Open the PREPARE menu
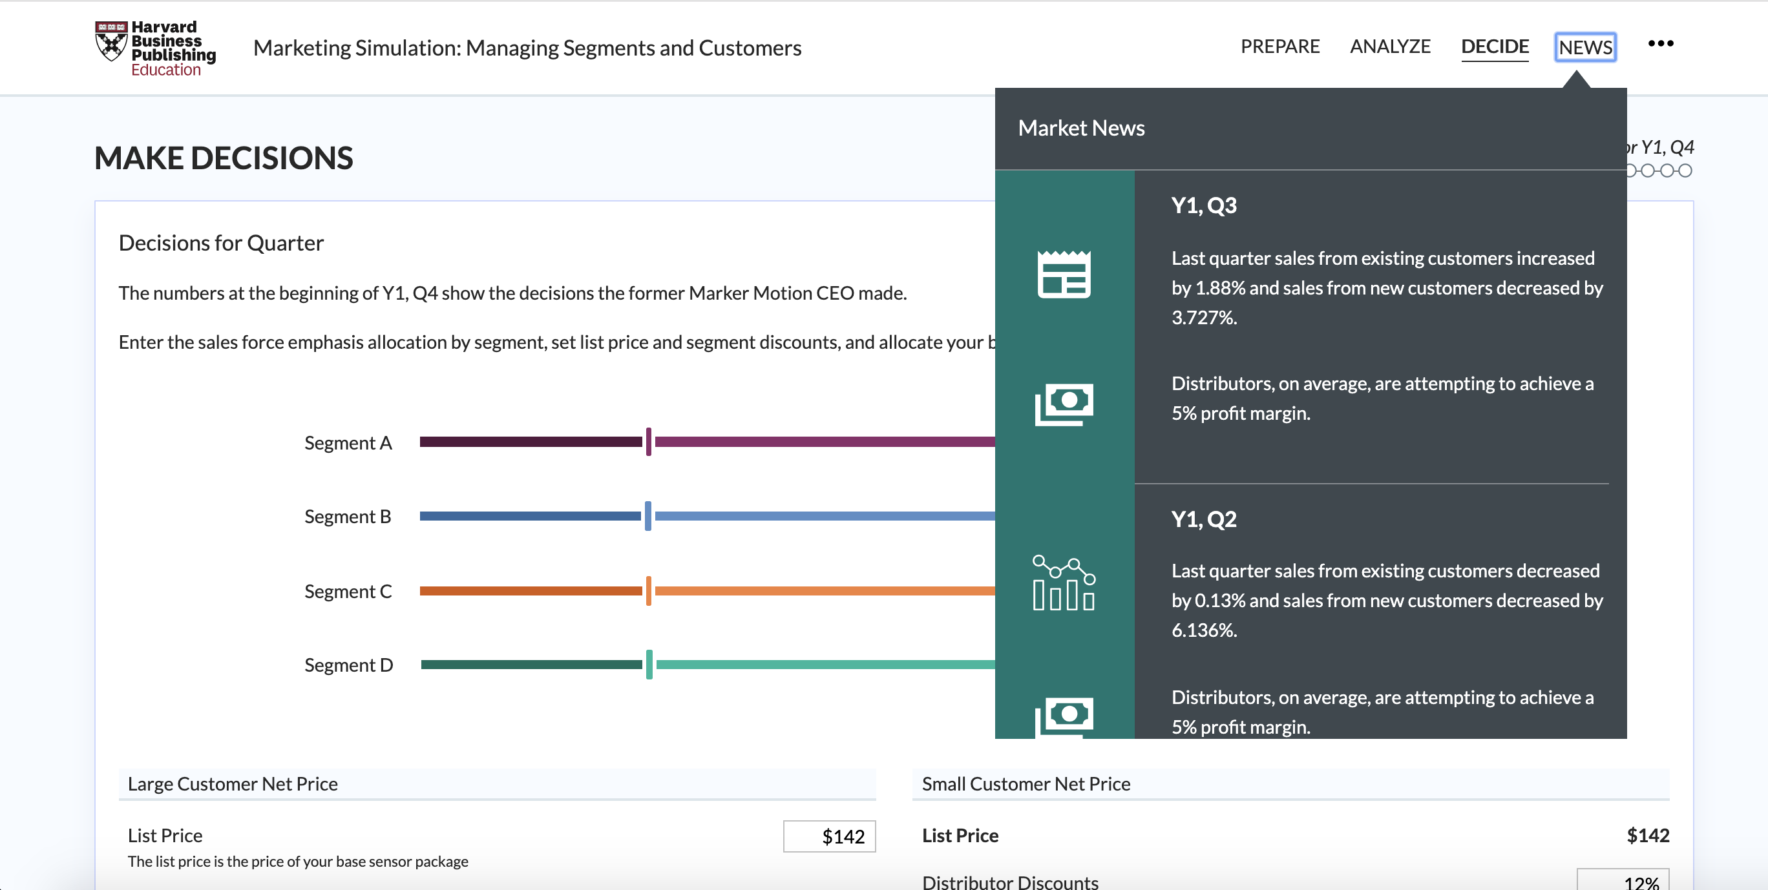The image size is (1768, 890). 1279,47
